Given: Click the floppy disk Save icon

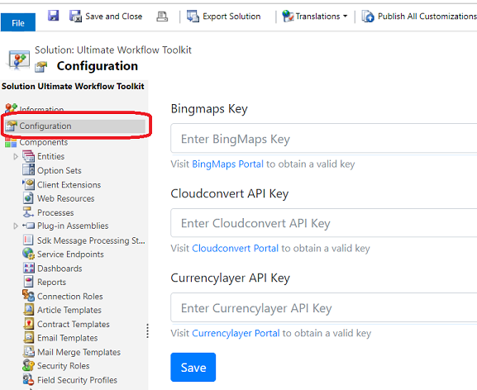Looking at the screenshot, I should pyautogui.click(x=53, y=16).
